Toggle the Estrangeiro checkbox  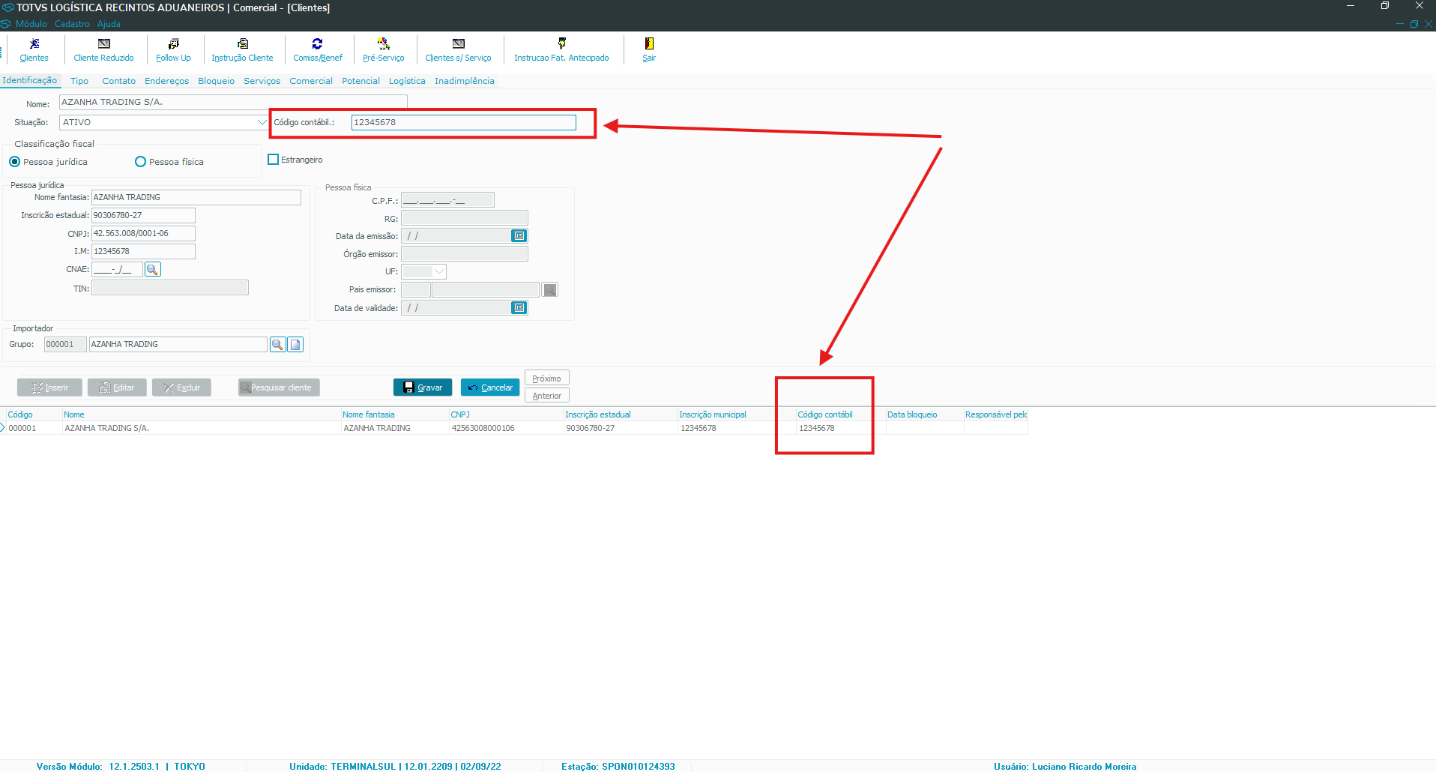pos(273,160)
